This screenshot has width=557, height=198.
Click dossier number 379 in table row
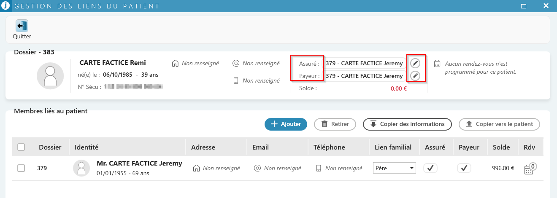[42, 168]
